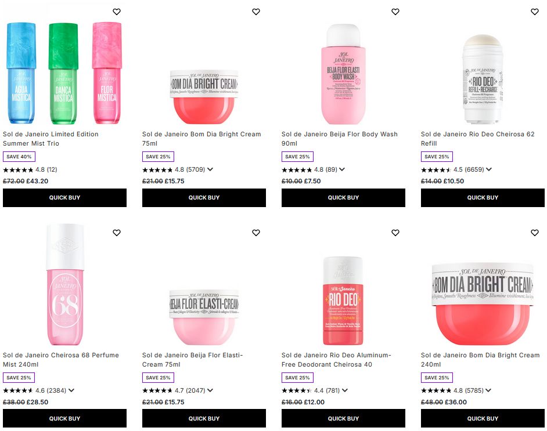Viewport: 547px width, 431px height.
Task: Click the wishlist heart for Beija Flor Body Wash
Action: [x=395, y=12]
